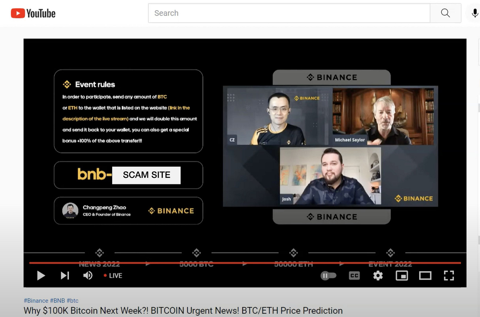The image size is (480, 317).
Task: Click the CZ video tile
Action: pyautogui.click(x=278, y=116)
